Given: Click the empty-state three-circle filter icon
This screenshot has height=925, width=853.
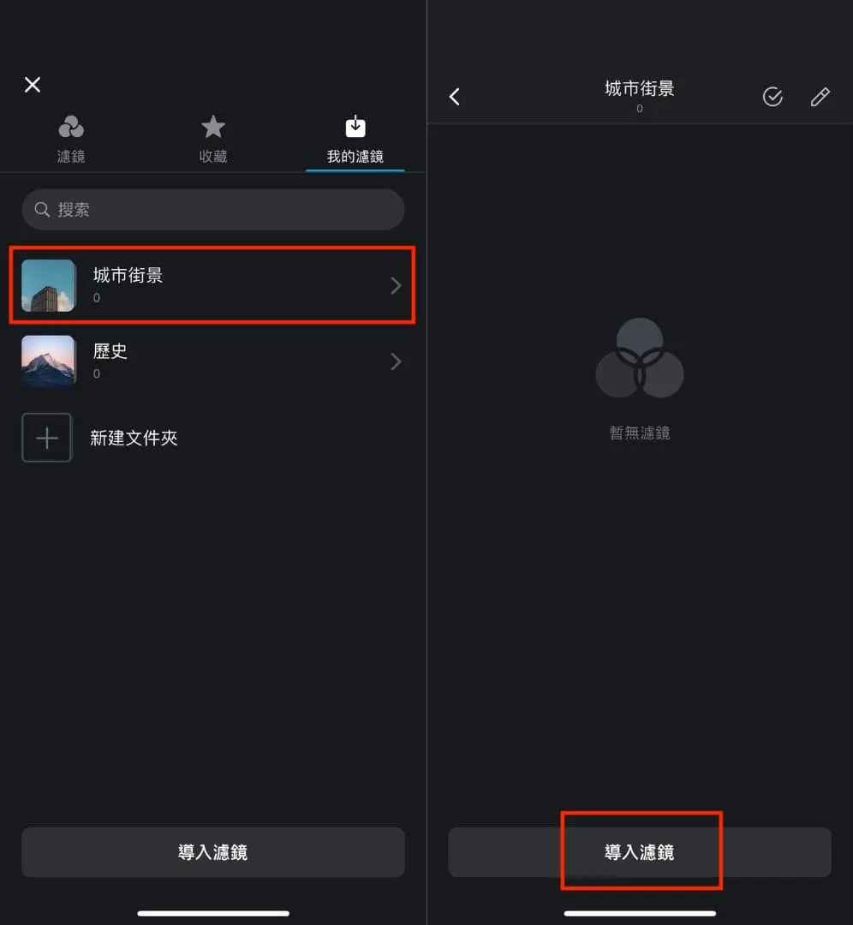Looking at the screenshot, I should coord(640,358).
